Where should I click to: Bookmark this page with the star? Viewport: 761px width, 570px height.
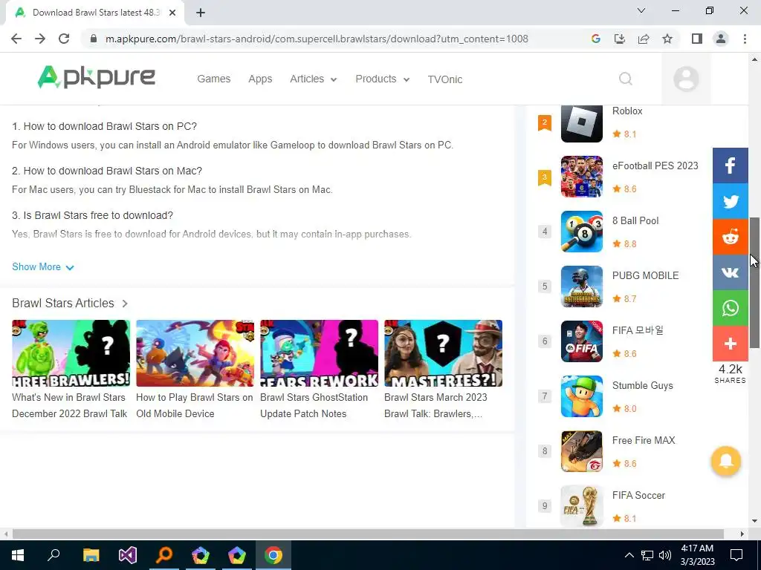[x=667, y=39]
